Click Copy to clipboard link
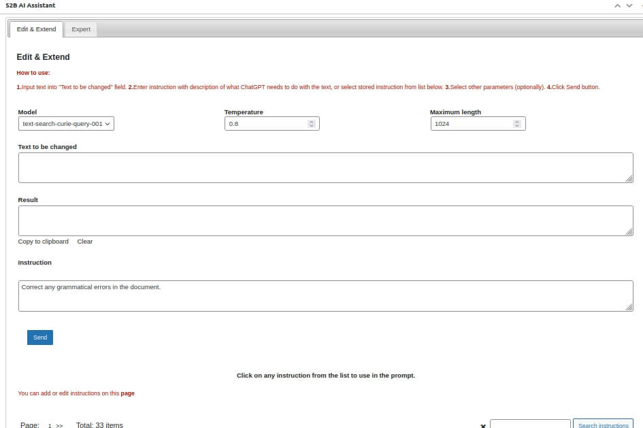 pyautogui.click(x=43, y=242)
